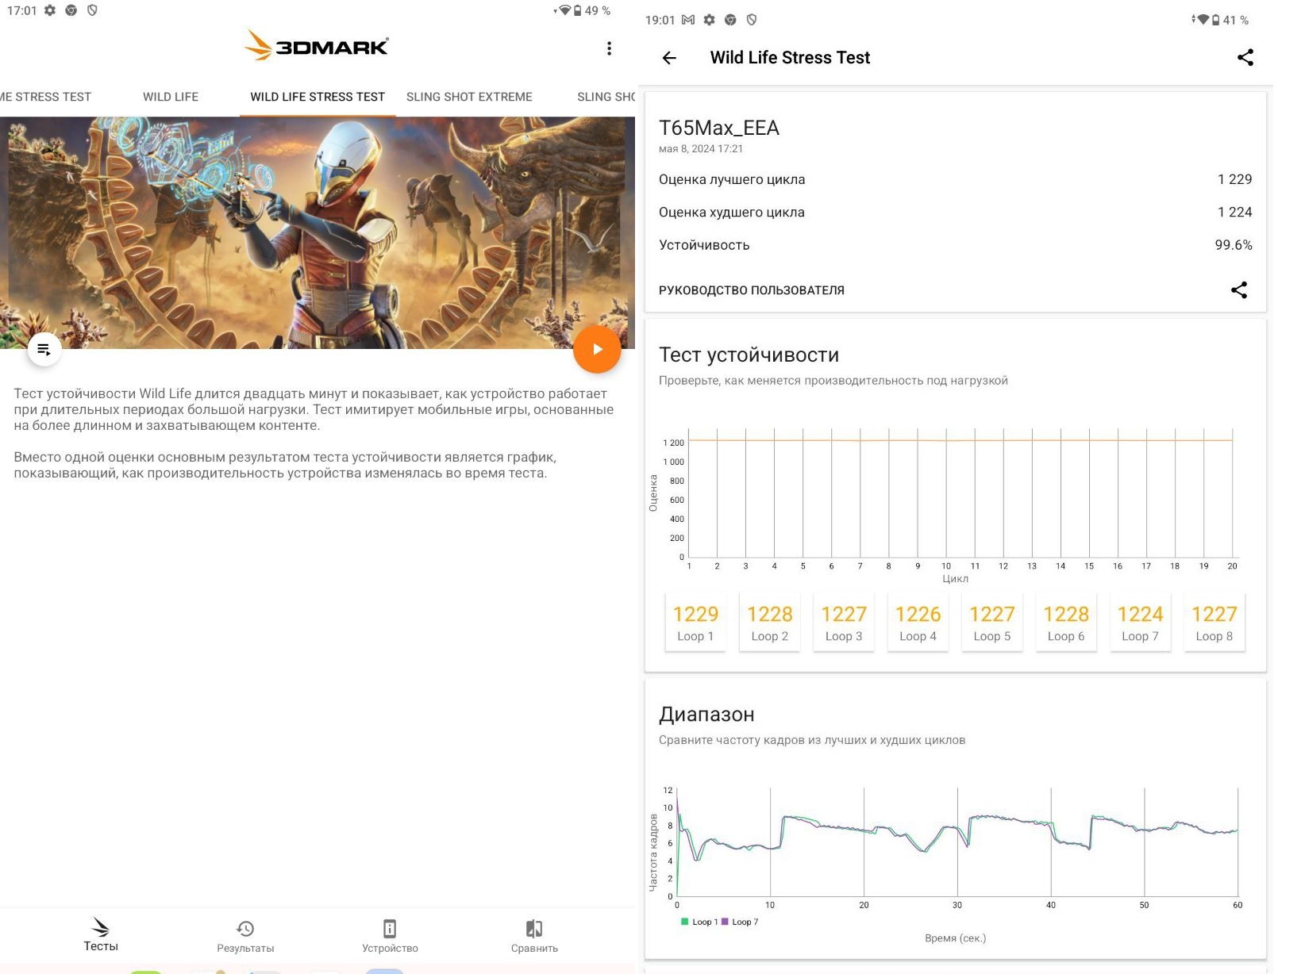Image resolution: width=1305 pixels, height=974 pixels.
Task: Click the Wild Life Stress Test page title
Action: (x=790, y=58)
